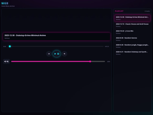
Task: Click the next track button
Action: pyautogui.click(x=64, y=54)
